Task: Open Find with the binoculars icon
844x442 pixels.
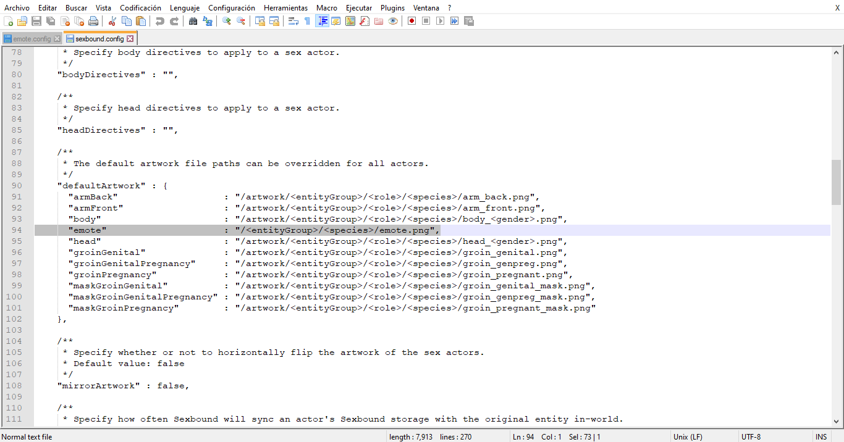Action: pos(193,21)
